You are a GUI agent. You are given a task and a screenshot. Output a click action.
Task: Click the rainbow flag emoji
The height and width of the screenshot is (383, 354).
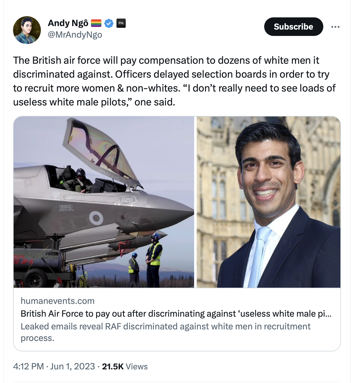coord(96,23)
